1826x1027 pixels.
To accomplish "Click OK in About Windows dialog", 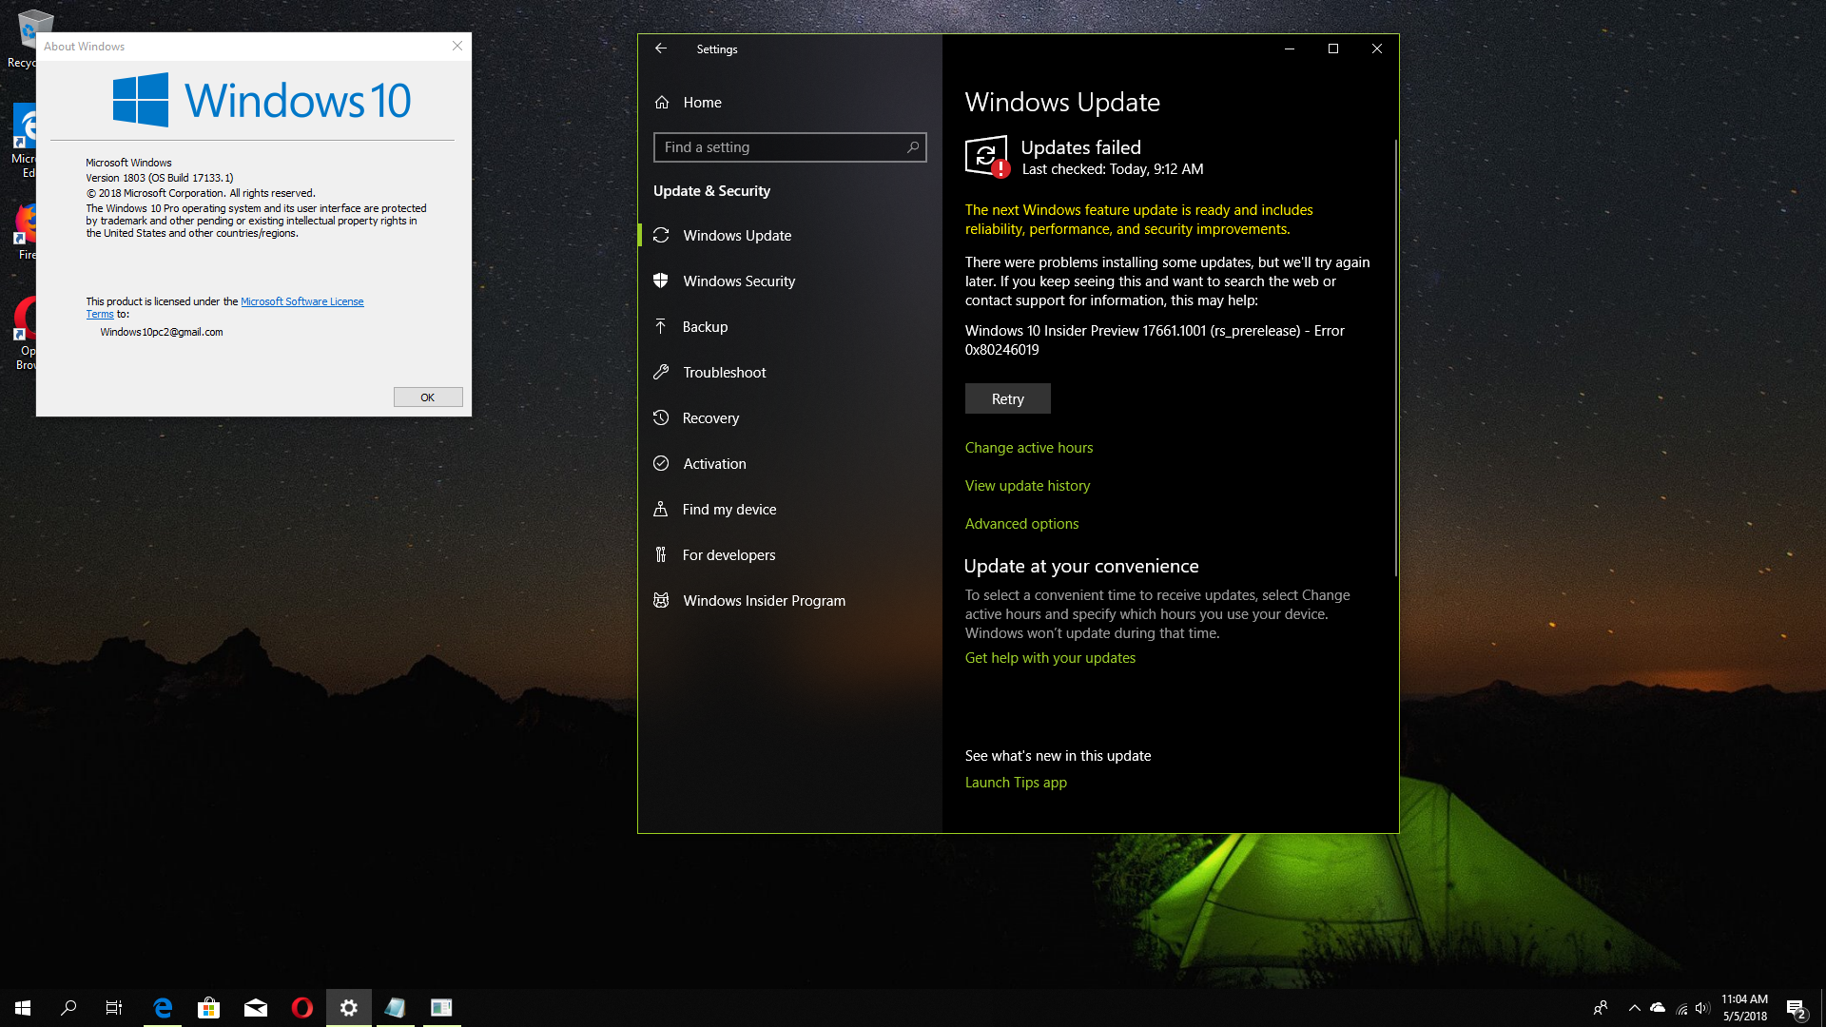I will tap(428, 397).
